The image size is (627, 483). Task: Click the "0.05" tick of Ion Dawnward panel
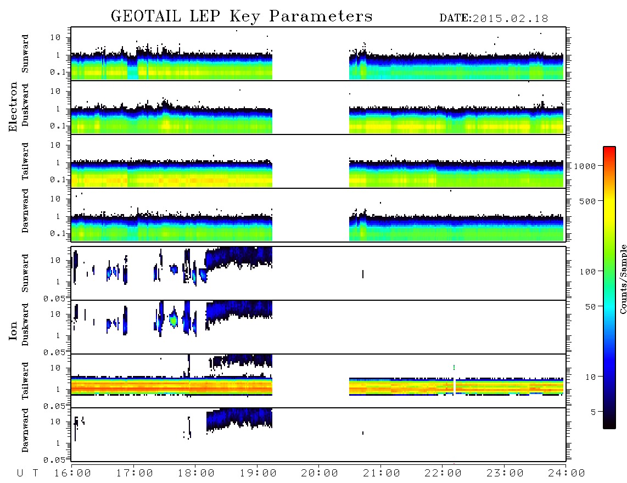(54, 460)
